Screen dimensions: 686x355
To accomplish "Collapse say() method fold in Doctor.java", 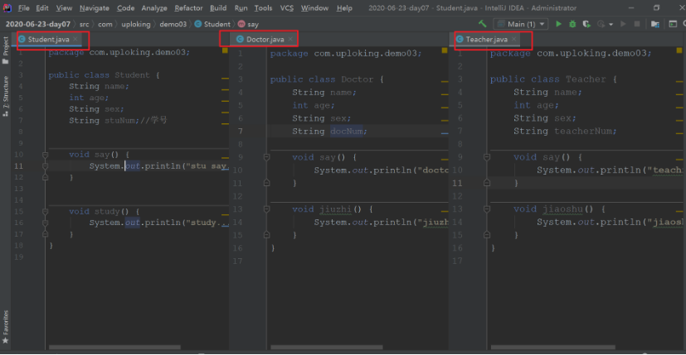I will point(266,157).
